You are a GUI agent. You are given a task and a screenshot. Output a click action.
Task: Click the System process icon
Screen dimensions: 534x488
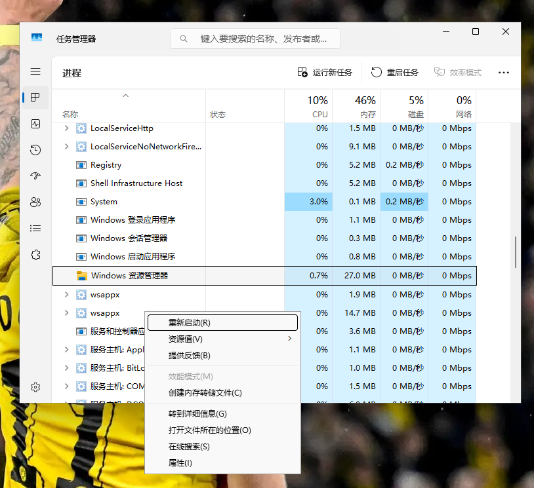pos(81,202)
